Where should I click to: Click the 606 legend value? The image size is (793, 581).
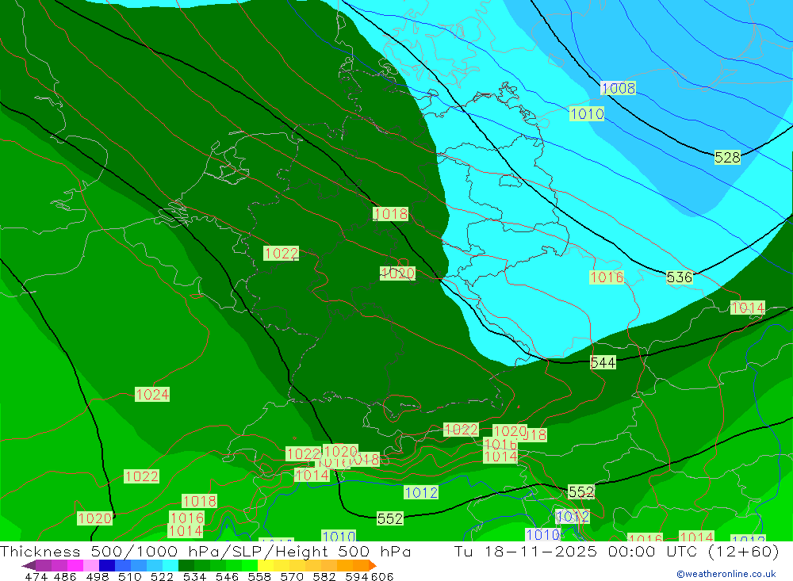click(x=382, y=576)
